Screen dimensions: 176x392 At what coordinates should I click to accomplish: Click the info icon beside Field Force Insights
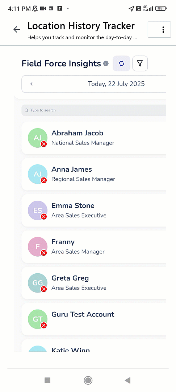coord(106,64)
